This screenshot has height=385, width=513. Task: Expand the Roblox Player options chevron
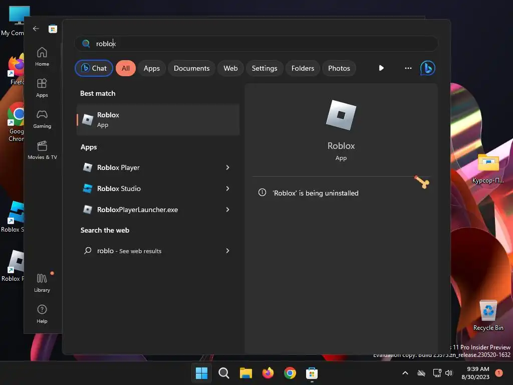[x=228, y=167]
